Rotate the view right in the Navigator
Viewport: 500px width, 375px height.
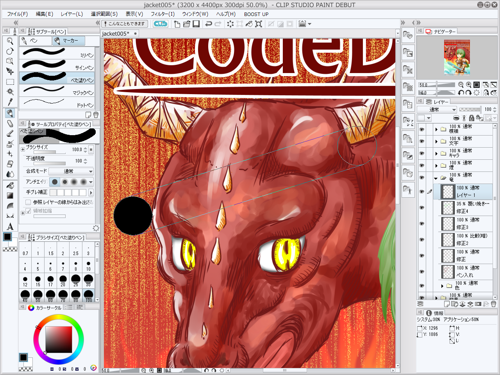[469, 93]
